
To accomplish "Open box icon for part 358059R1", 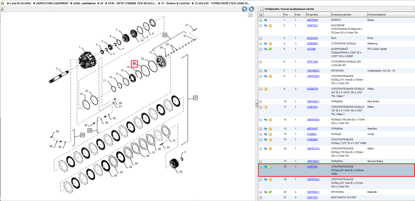I will click(x=270, y=44).
